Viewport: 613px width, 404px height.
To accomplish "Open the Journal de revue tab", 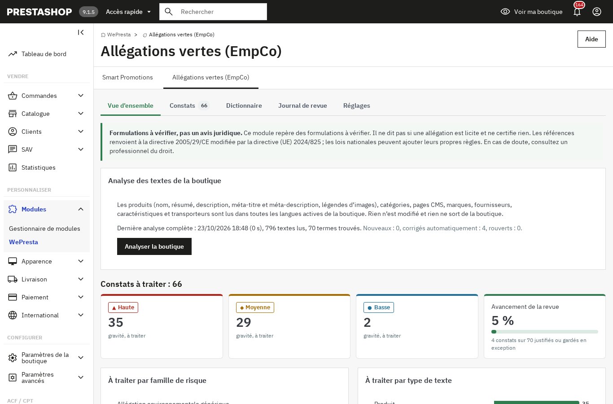I will [302, 105].
